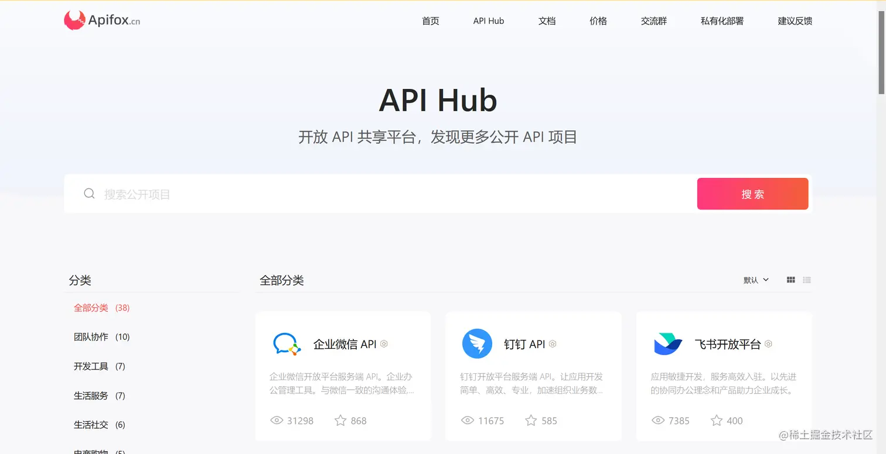Select 生活社交 (6) category

(x=99, y=425)
